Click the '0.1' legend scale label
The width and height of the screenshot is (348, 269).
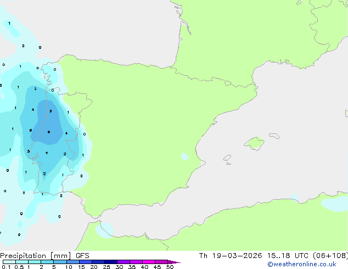click(x=6, y=267)
